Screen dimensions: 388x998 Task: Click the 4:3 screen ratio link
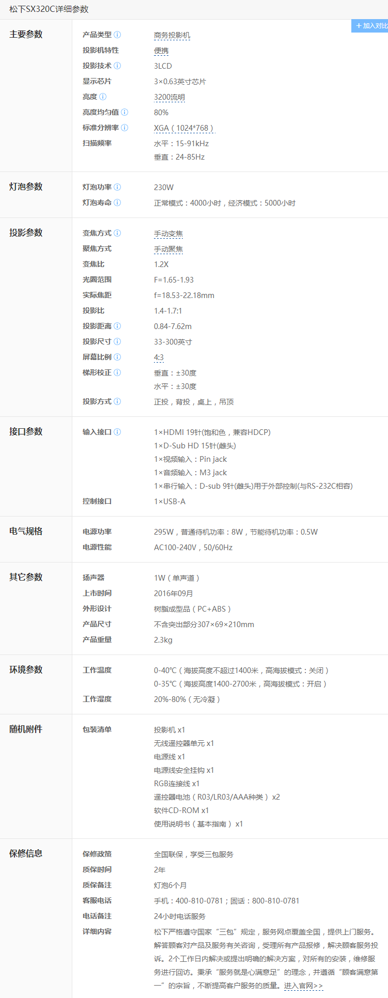(x=159, y=357)
